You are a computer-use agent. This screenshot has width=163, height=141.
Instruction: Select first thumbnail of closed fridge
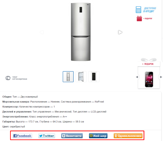point(68,77)
